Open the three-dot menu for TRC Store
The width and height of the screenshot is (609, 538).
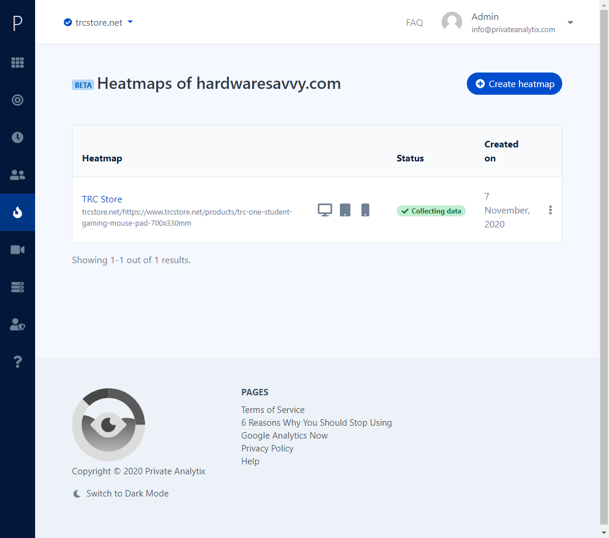pyautogui.click(x=550, y=210)
